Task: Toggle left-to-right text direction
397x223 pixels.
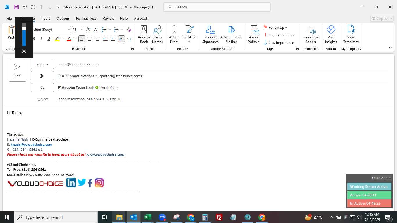Action: (x=121, y=39)
